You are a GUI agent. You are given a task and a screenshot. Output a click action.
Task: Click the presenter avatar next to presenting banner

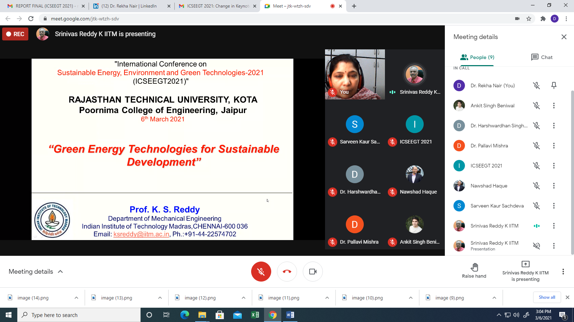click(43, 34)
